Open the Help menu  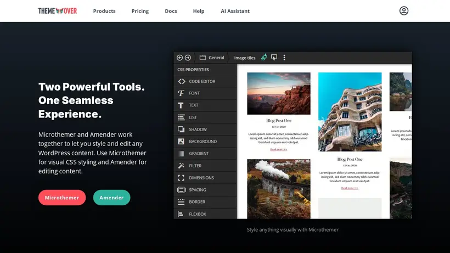click(199, 11)
